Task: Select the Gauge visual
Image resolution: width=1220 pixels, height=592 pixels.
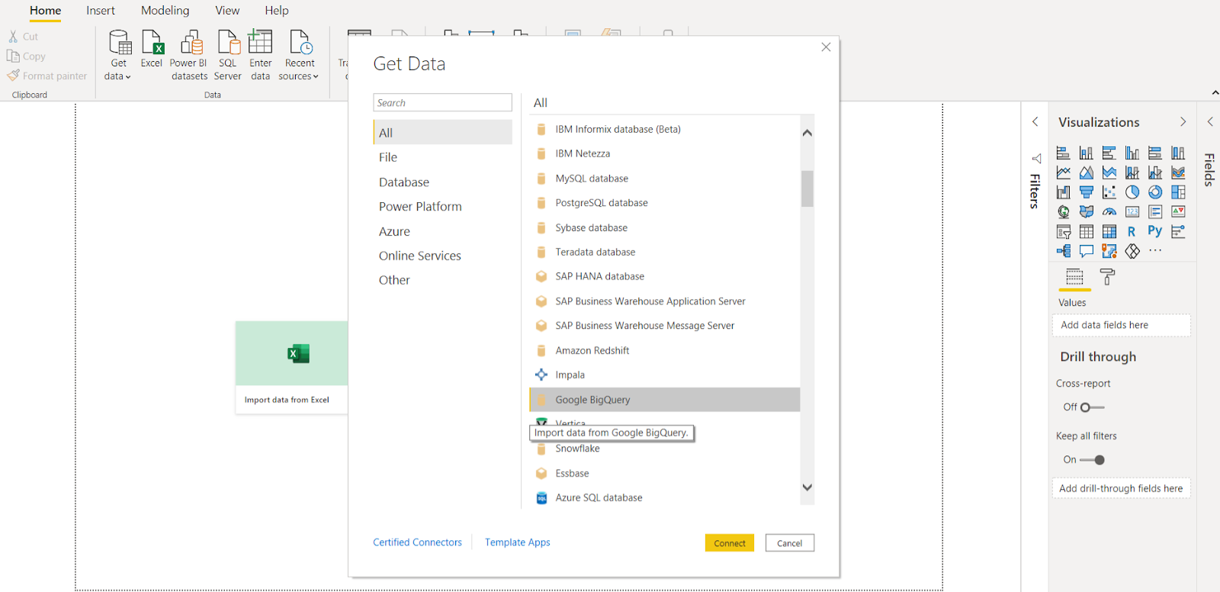Action: (1109, 212)
